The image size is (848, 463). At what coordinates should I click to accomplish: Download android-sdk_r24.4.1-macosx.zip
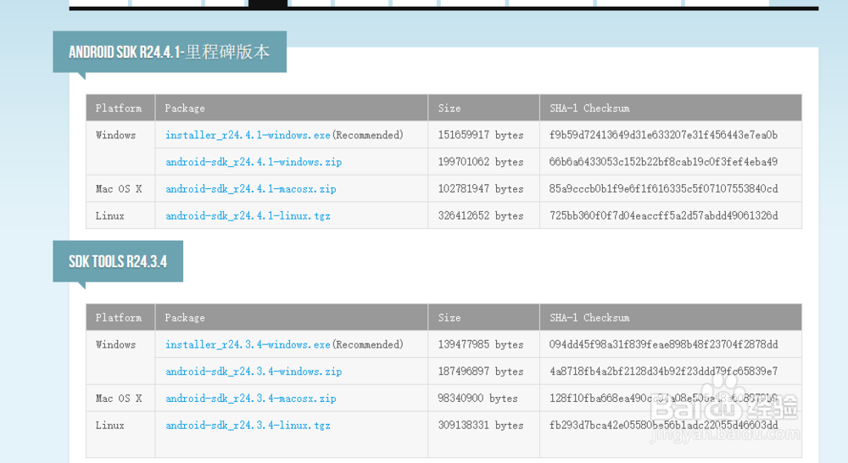click(251, 189)
